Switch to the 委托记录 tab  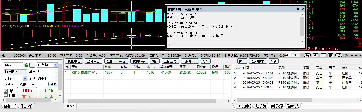[x=277, y=106]
